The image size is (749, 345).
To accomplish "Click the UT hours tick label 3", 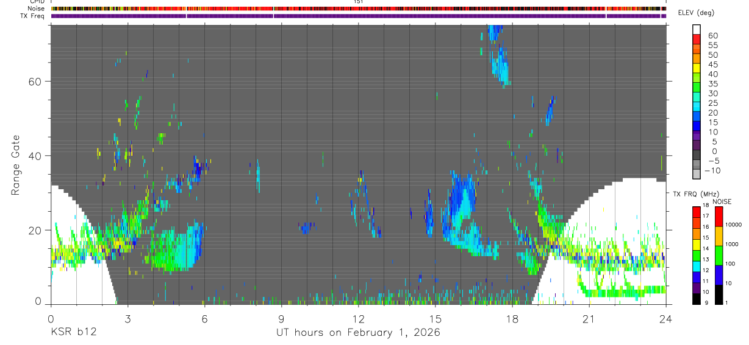I will pyautogui.click(x=127, y=318).
